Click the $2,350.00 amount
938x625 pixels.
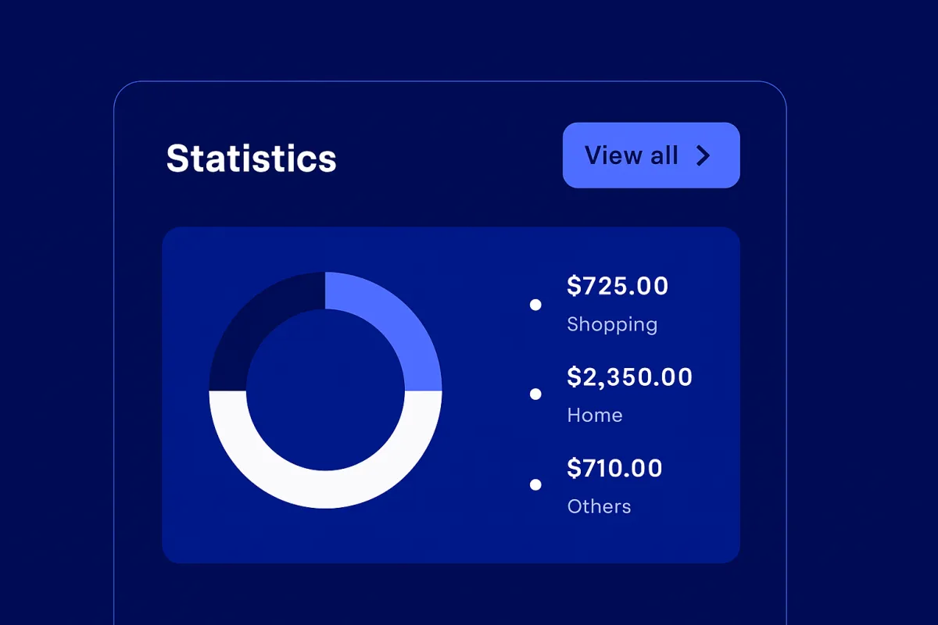click(629, 377)
